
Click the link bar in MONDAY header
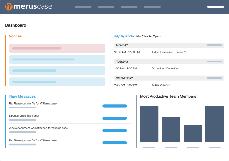(215, 45)
